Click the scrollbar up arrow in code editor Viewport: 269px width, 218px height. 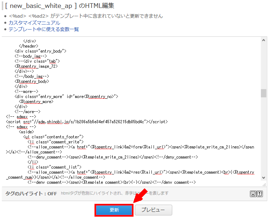(264, 40)
